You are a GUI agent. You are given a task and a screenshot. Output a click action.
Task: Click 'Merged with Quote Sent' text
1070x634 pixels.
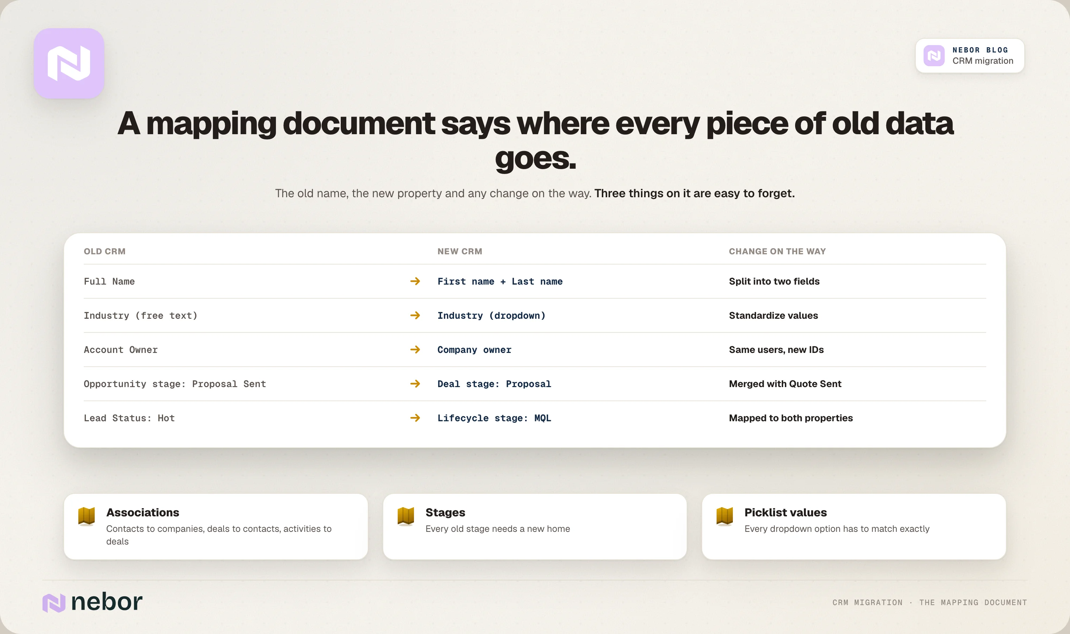pos(785,384)
